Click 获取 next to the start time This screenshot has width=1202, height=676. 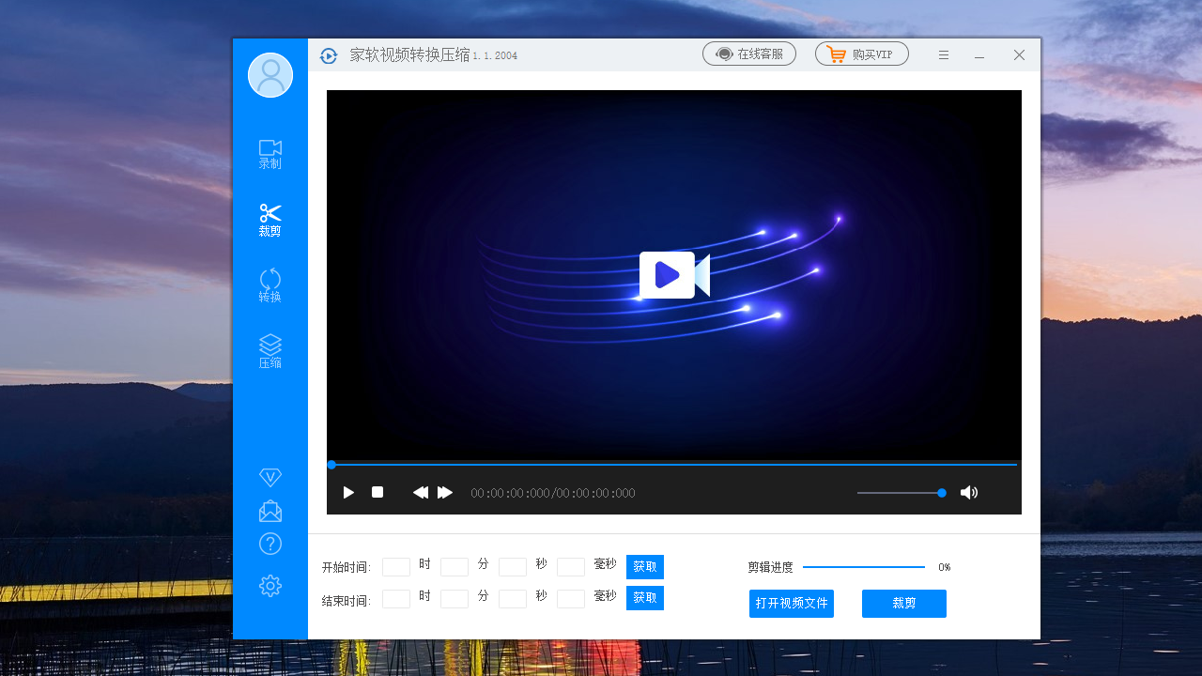tap(644, 566)
